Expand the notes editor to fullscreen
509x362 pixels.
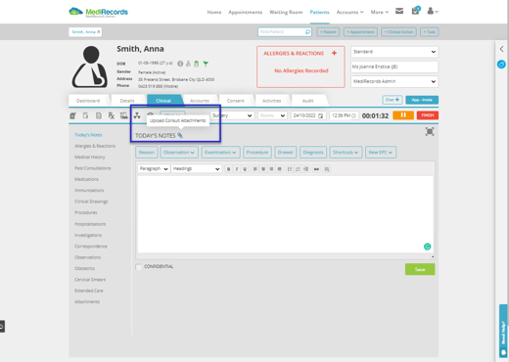tap(430, 131)
